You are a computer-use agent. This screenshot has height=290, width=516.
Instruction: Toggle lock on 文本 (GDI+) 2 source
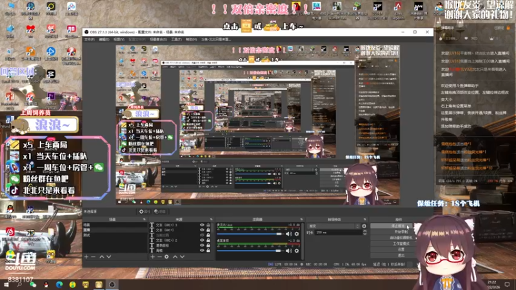click(x=208, y=240)
